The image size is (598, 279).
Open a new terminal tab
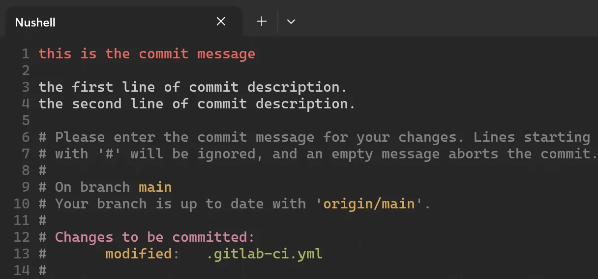tap(262, 22)
